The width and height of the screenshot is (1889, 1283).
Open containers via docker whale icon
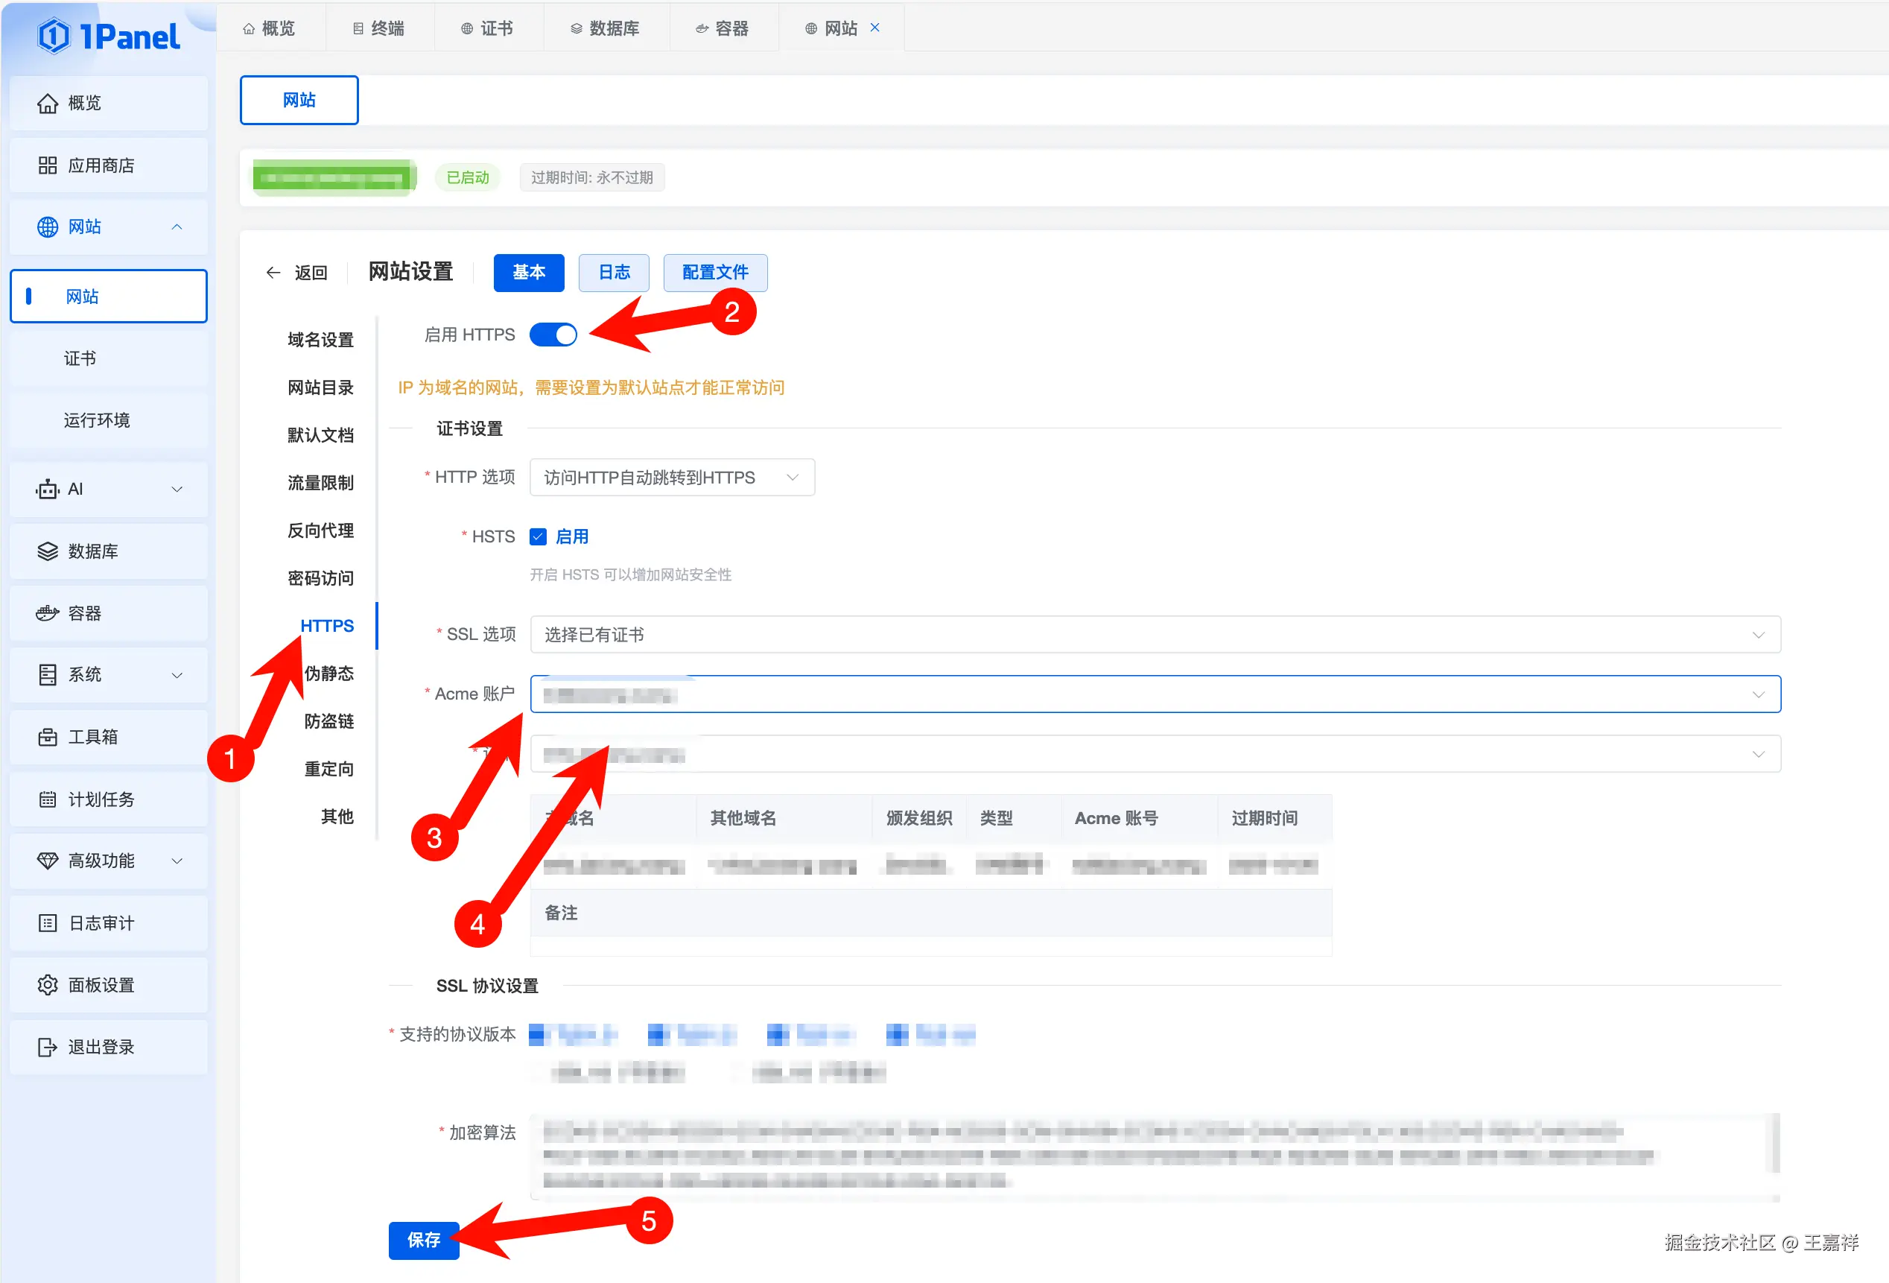coord(47,613)
